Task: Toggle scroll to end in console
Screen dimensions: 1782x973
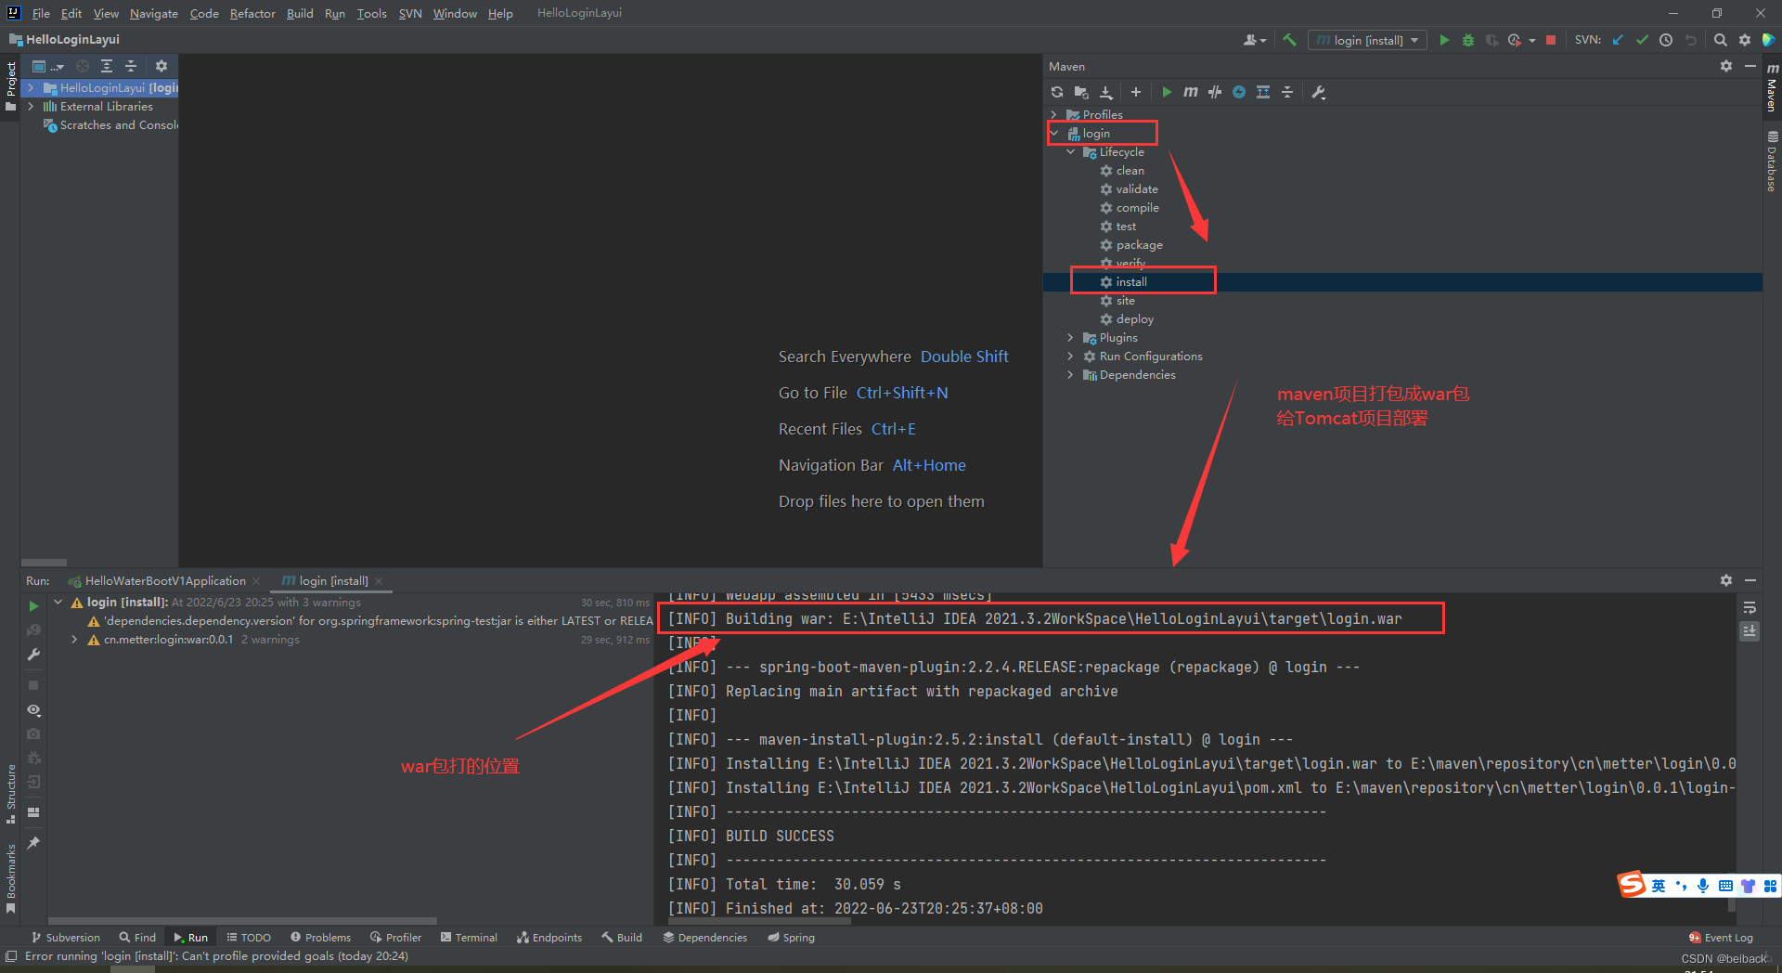Action: tap(1750, 631)
